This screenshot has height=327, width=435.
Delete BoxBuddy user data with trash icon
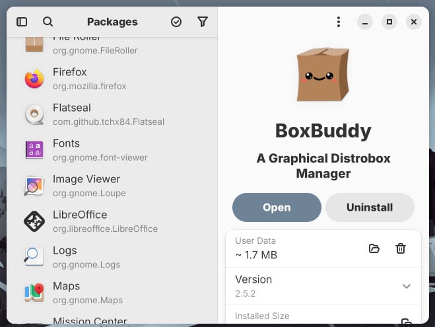400,248
